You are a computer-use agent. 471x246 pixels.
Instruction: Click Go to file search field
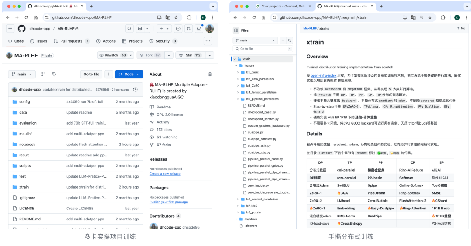click(263, 49)
